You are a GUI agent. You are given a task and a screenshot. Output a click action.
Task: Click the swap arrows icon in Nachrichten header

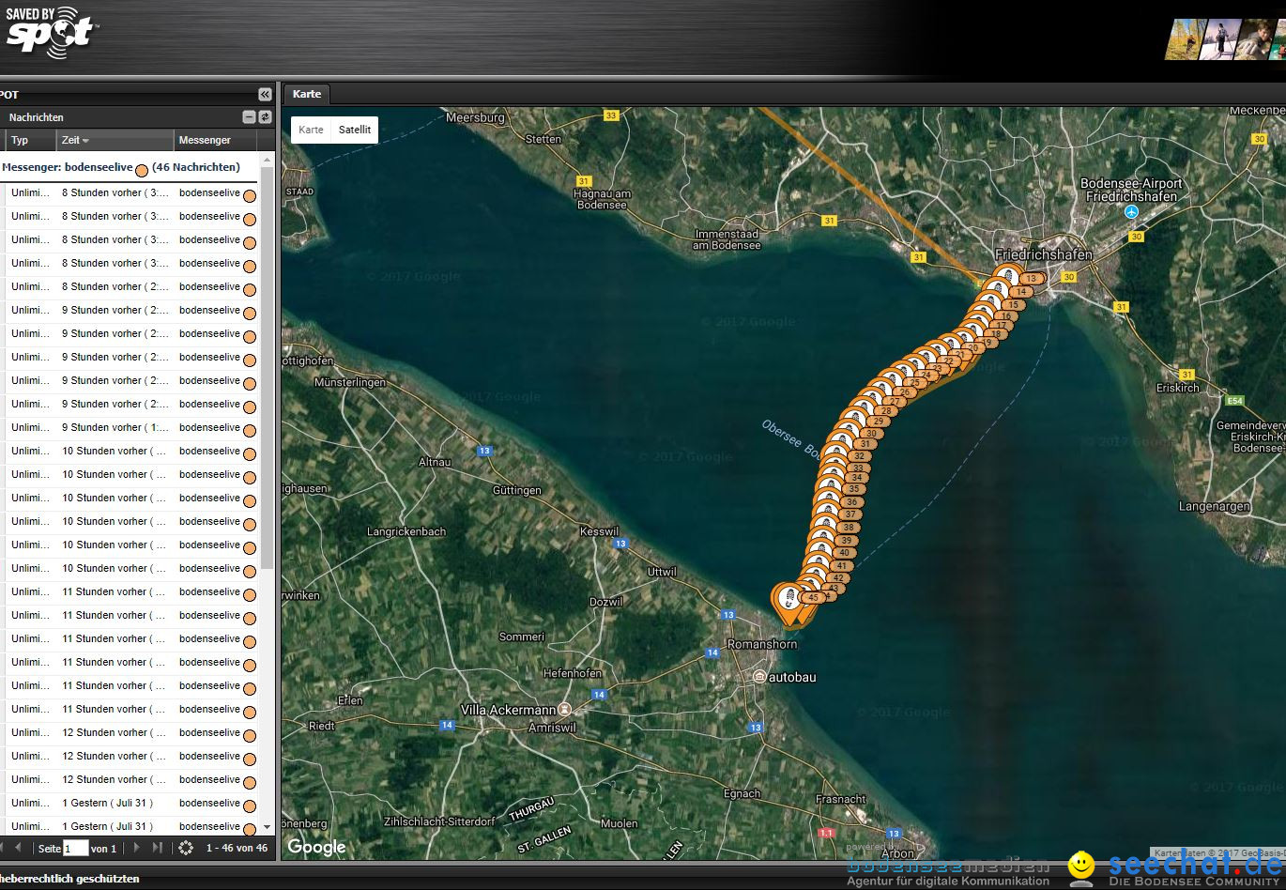click(265, 117)
